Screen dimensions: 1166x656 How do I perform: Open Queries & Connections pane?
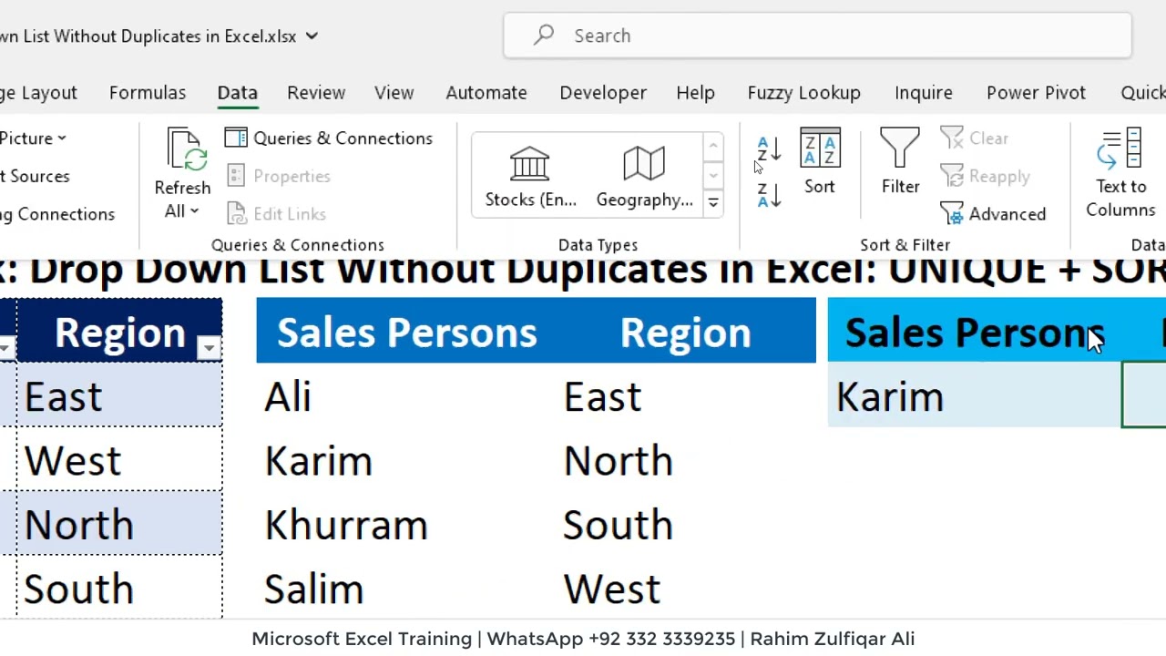[330, 138]
